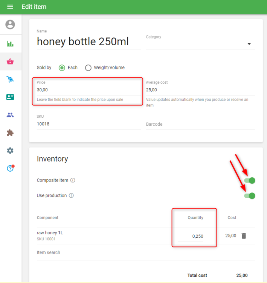This screenshot has height=283, width=267.
Task: Open the reports bar chart icon
Action: [10, 44]
